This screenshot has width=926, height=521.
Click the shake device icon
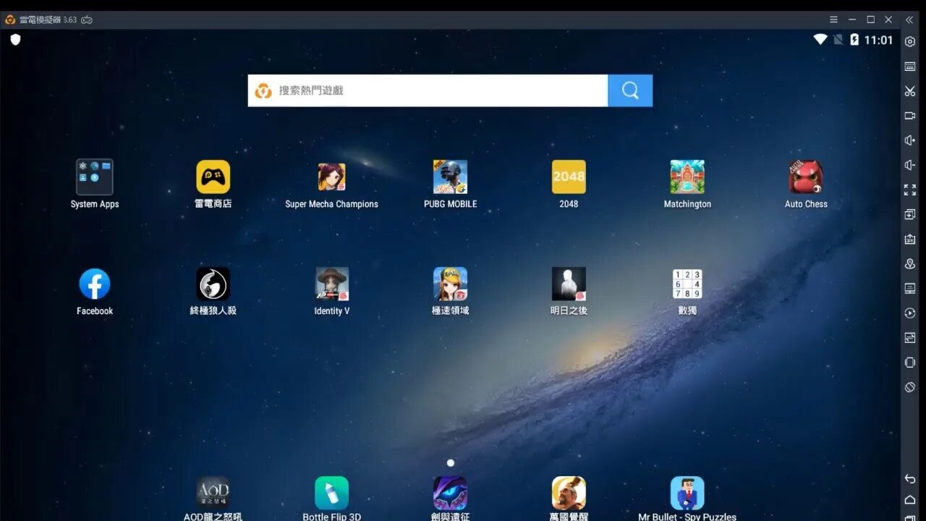pos(910,363)
